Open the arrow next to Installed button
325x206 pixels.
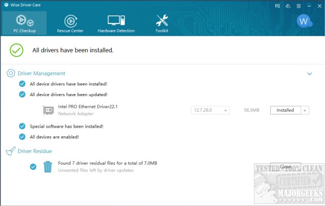pos(305,110)
